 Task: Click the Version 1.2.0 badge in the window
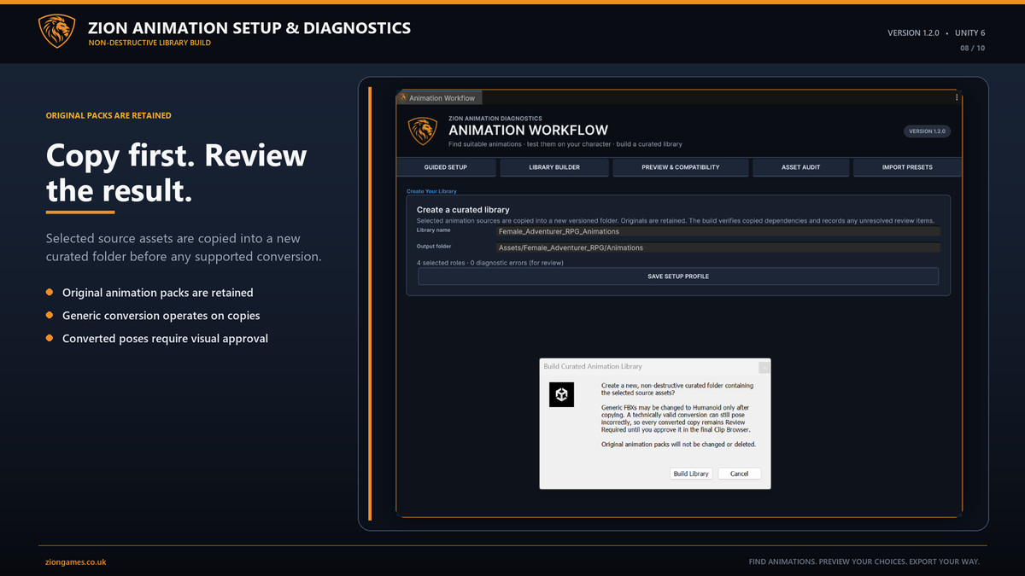click(927, 131)
